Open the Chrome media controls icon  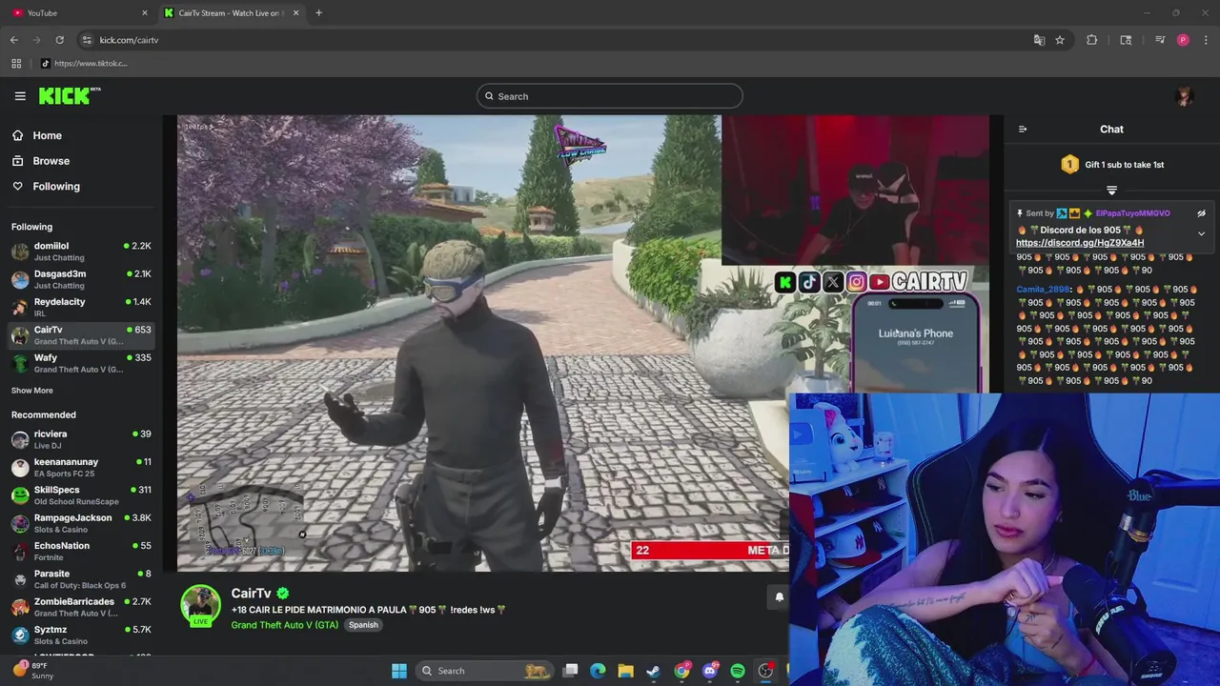(1160, 40)
